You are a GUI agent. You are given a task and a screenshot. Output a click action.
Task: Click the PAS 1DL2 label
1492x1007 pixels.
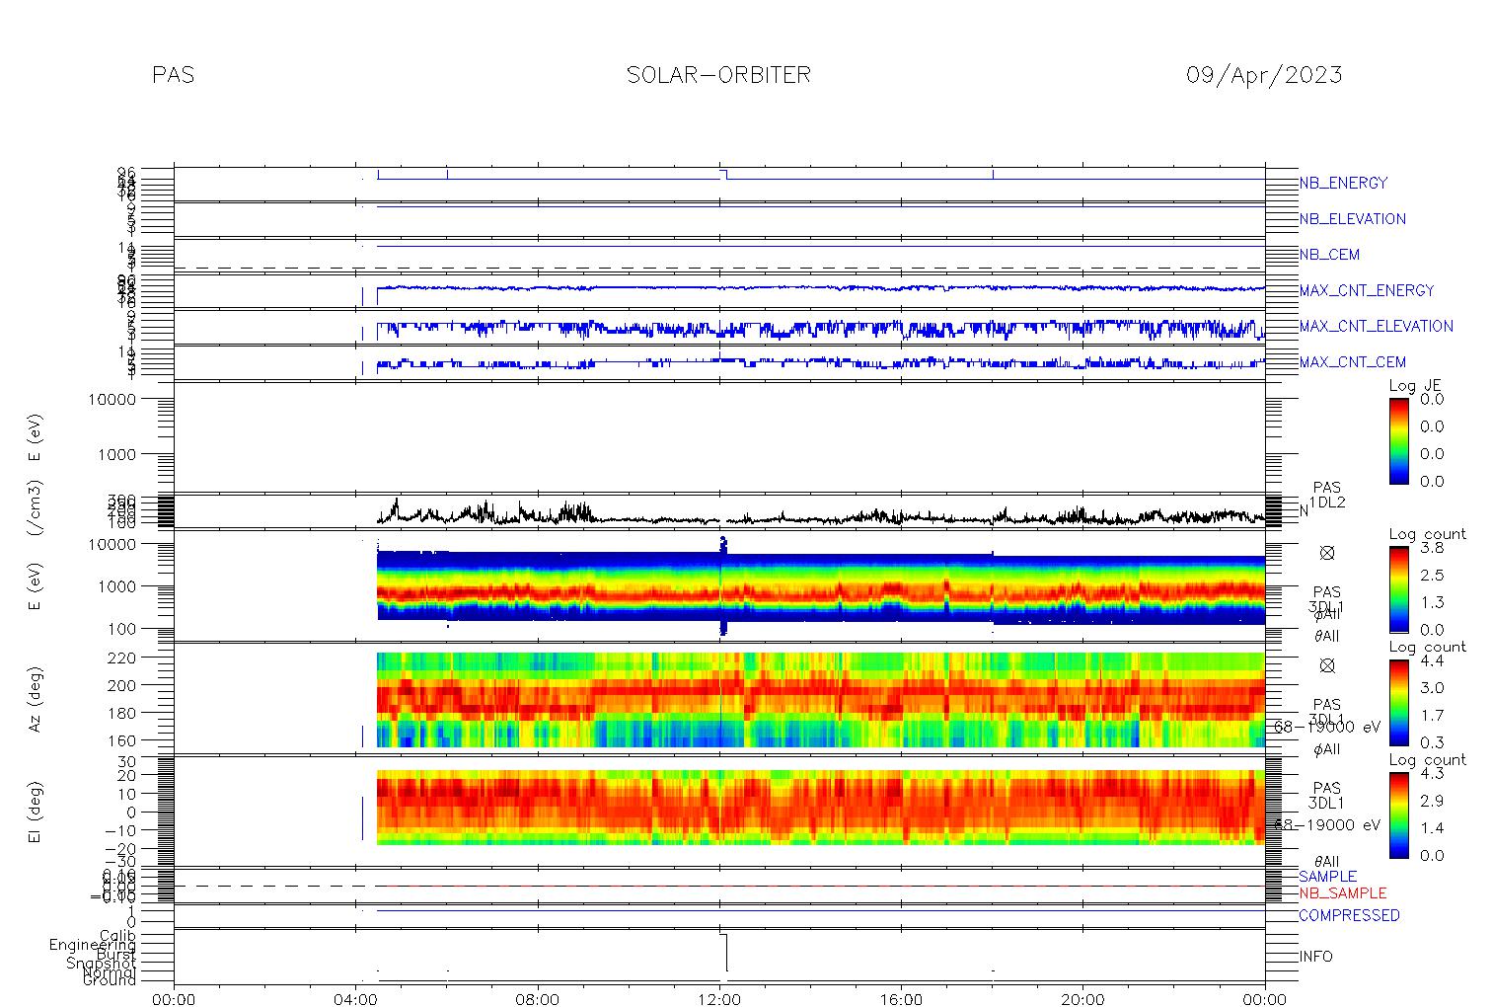coord(1327,495)
